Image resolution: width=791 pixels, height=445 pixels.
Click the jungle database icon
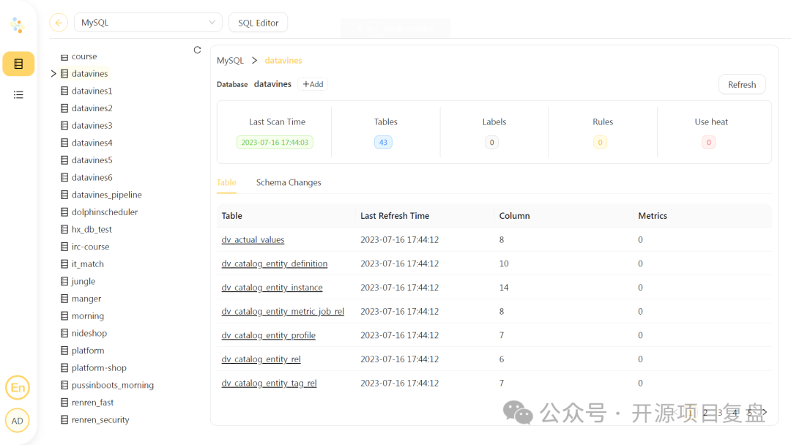pos(64,281)
